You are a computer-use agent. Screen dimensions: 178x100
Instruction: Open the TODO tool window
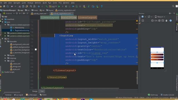pyautogui.click(x=43, y=95)
